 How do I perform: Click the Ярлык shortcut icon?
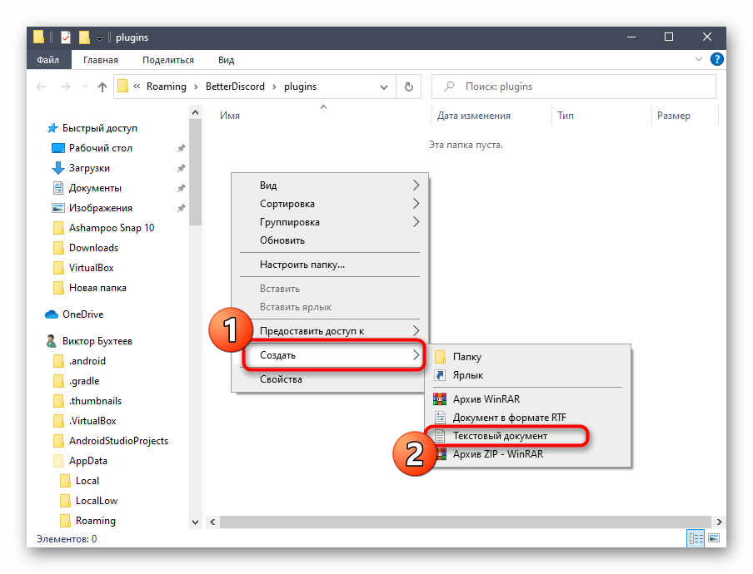coord(440,375)
